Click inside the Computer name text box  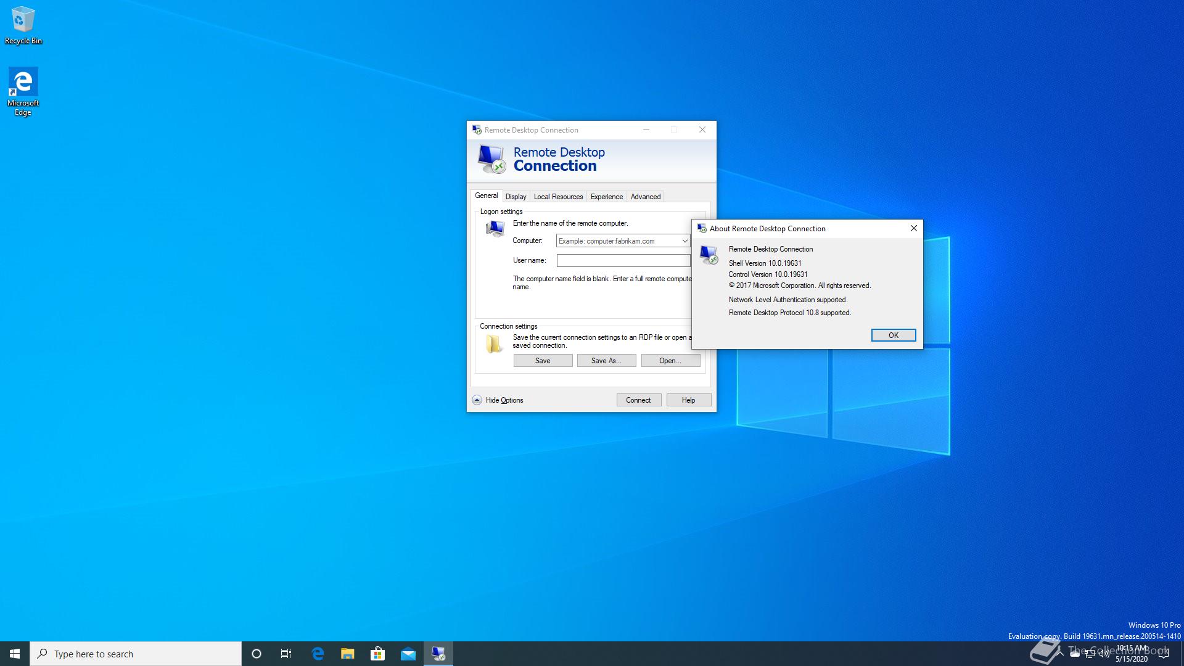click(618, 241)
